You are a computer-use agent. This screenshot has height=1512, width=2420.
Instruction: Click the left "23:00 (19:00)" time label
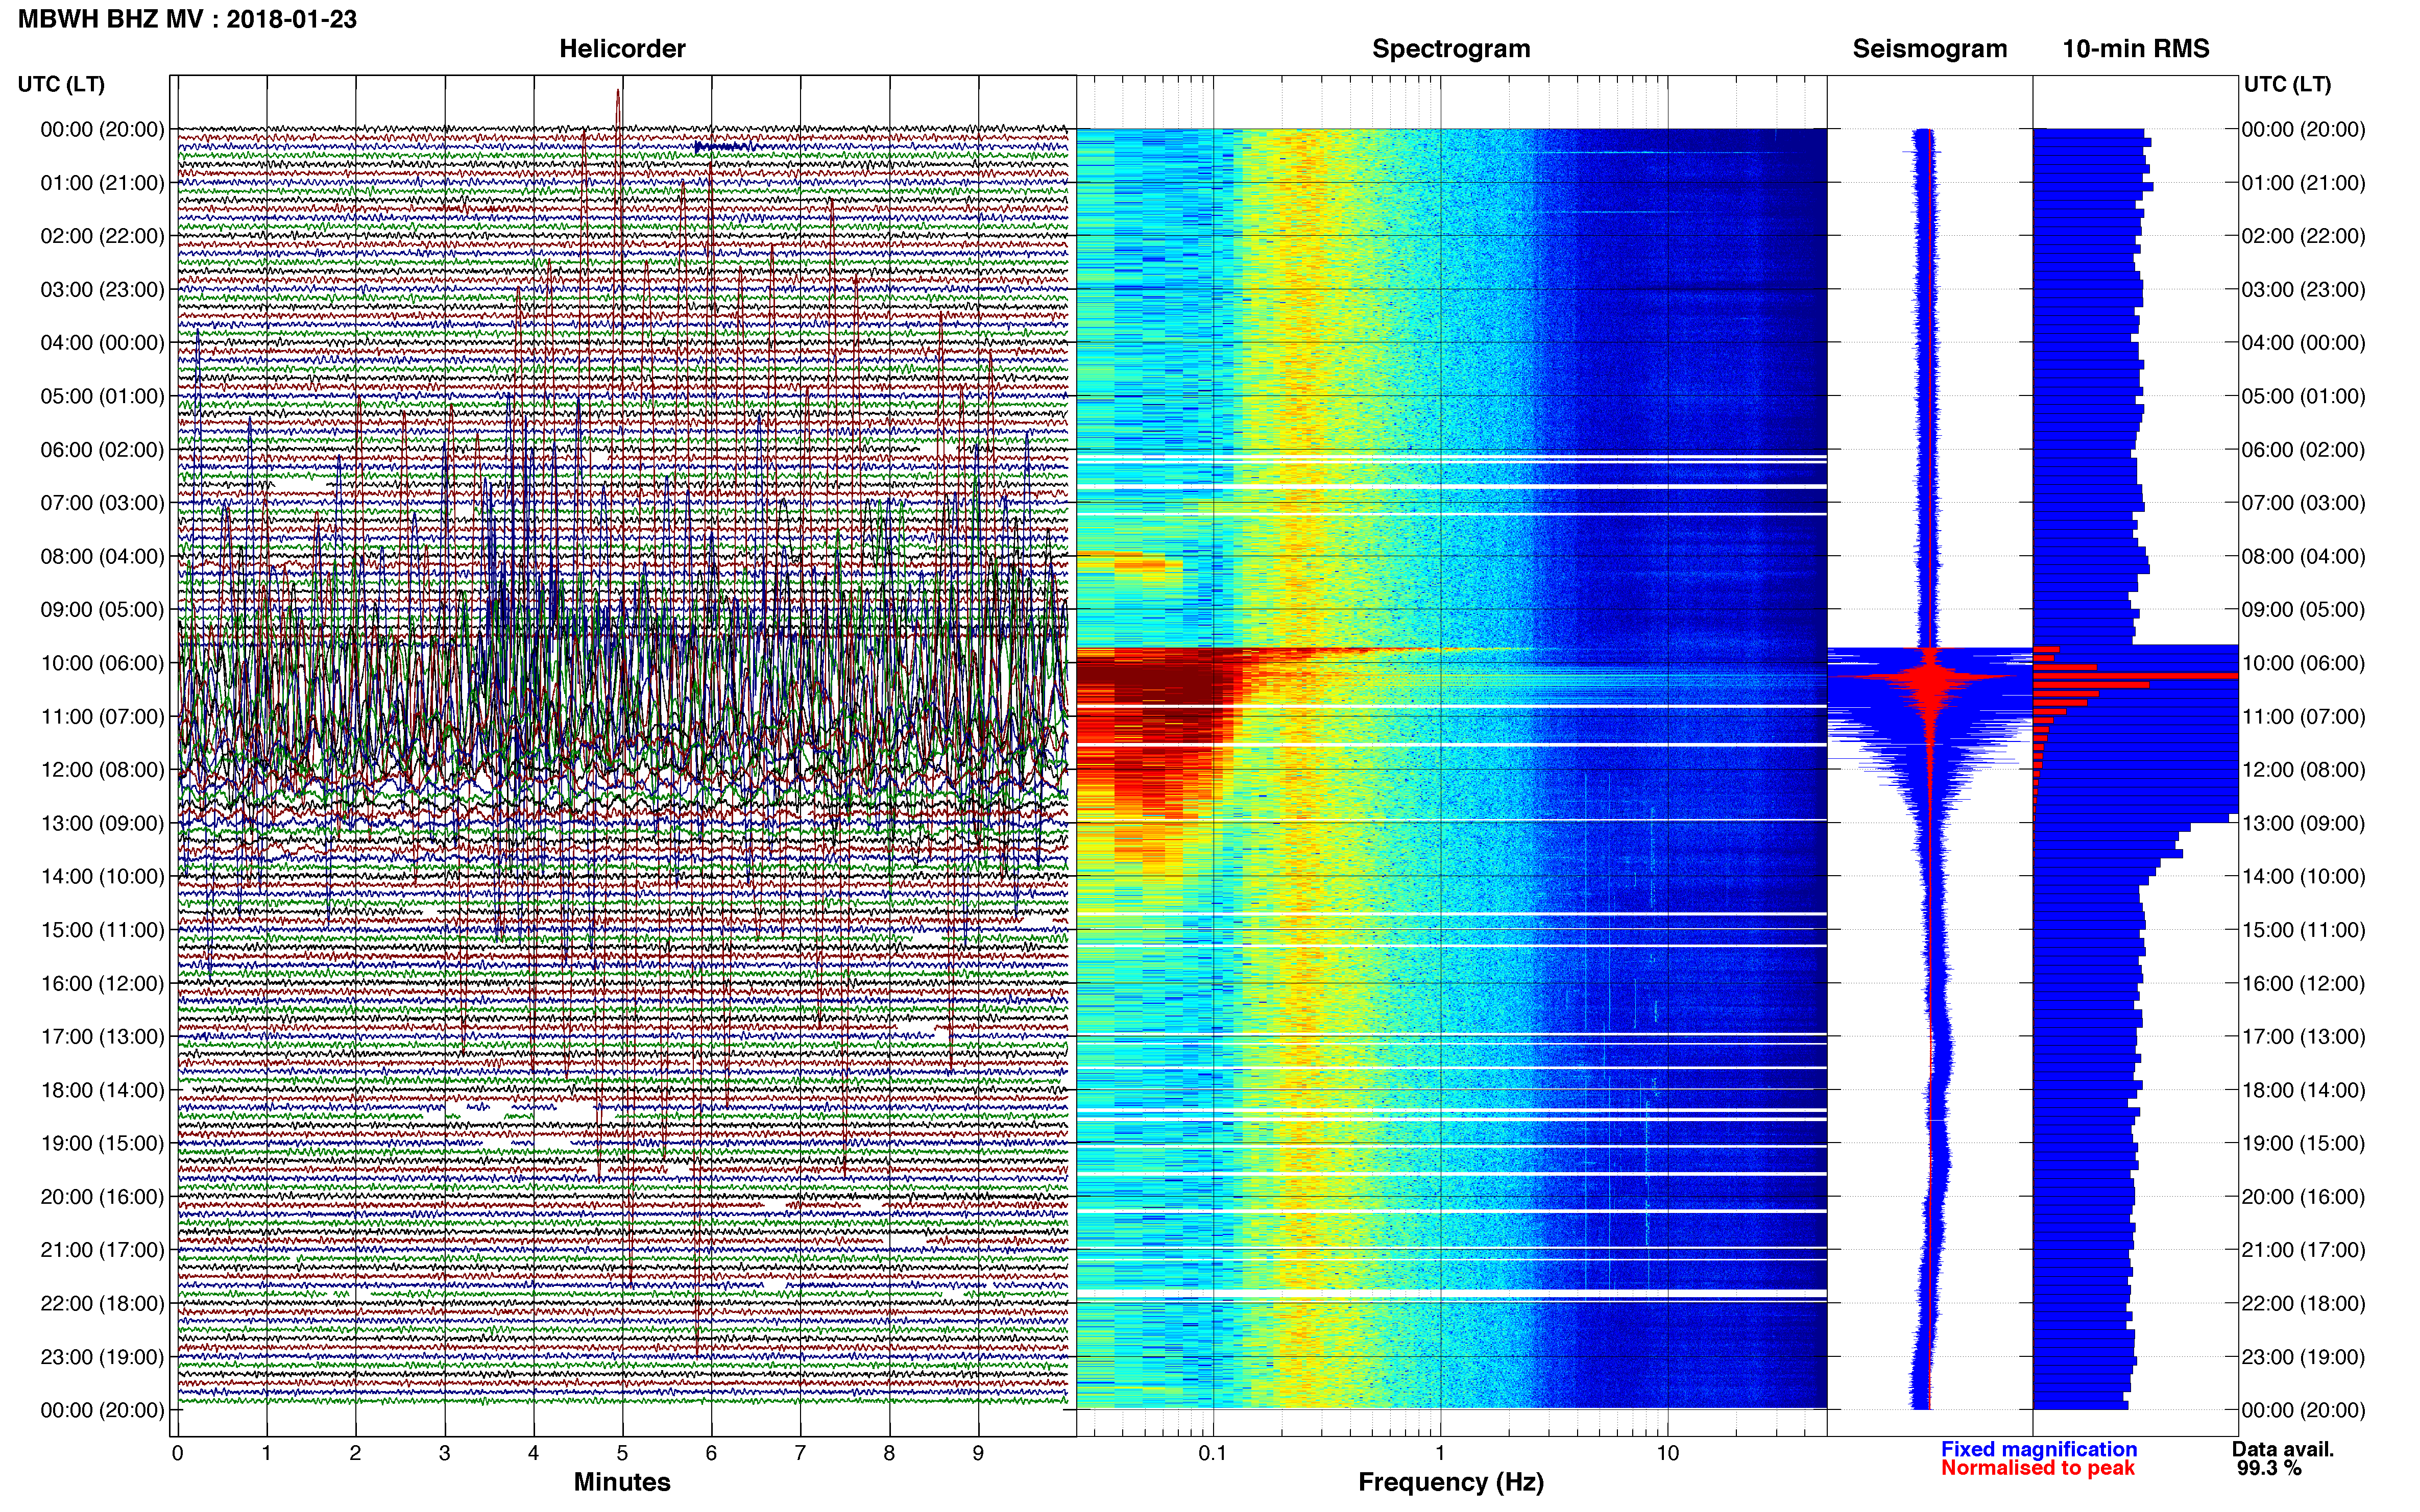coord(102,1357)
